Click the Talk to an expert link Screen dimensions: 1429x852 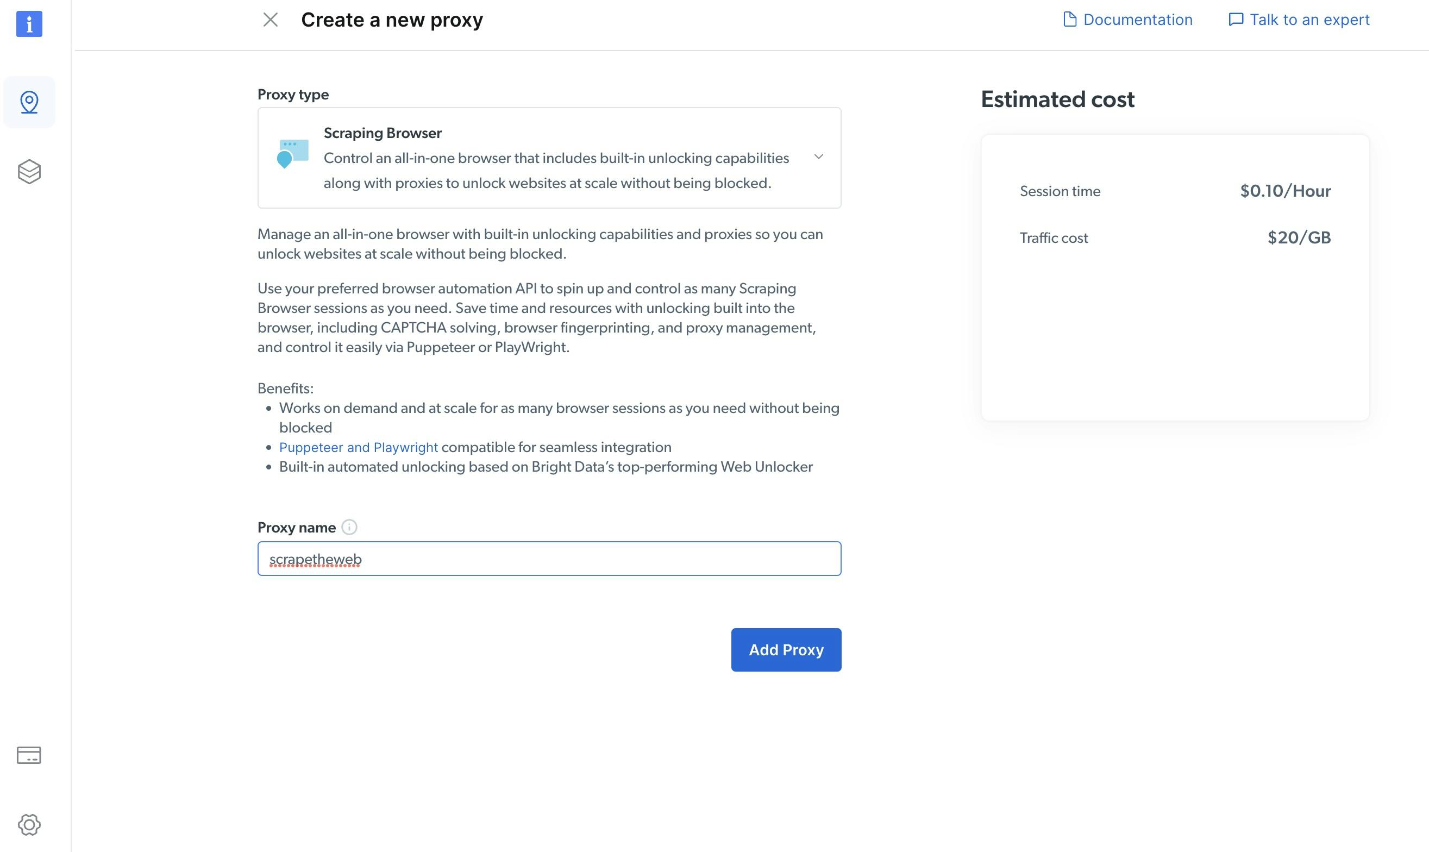pyautogui.click(x=1309, y=20)
